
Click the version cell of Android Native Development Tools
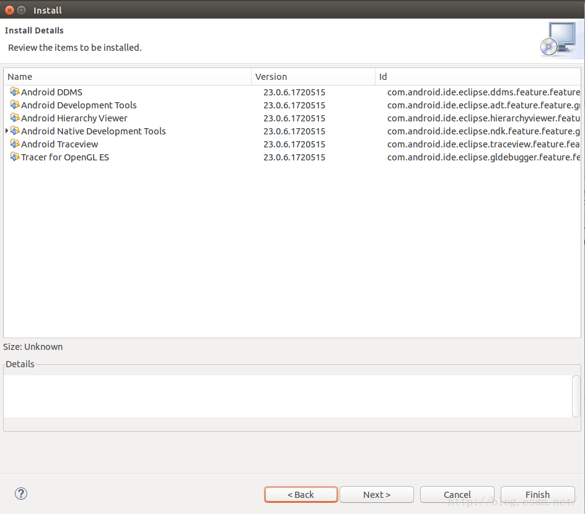pos(294,131)
